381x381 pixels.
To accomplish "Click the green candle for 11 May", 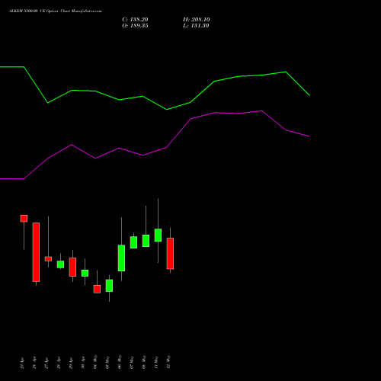I will (158, 235).
